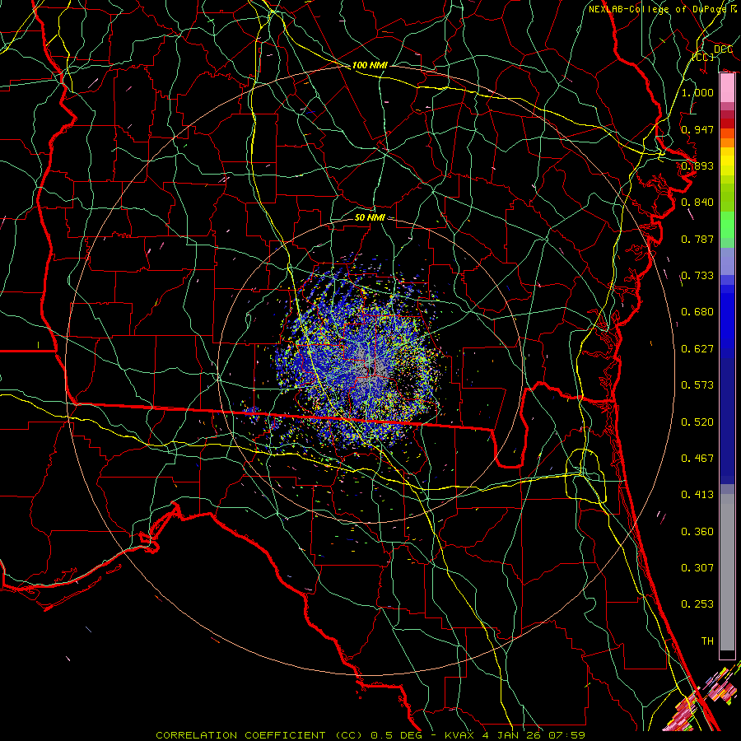The width and height of the screenshot is (741, 741).
Task: Click the 0.840 color scale value
Action: point(697,203)
